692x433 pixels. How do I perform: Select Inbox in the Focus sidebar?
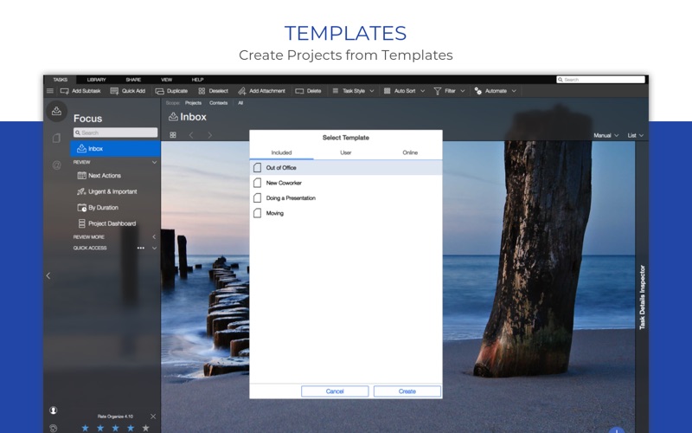coord(115,148)
